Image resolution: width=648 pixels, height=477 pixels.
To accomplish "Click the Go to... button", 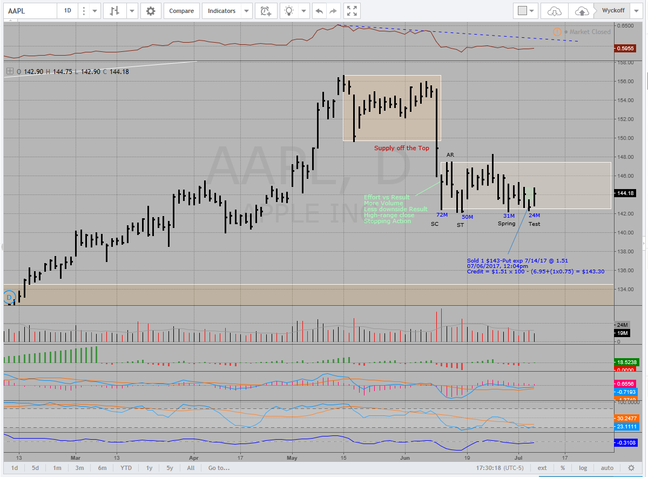I will point(219,468).
